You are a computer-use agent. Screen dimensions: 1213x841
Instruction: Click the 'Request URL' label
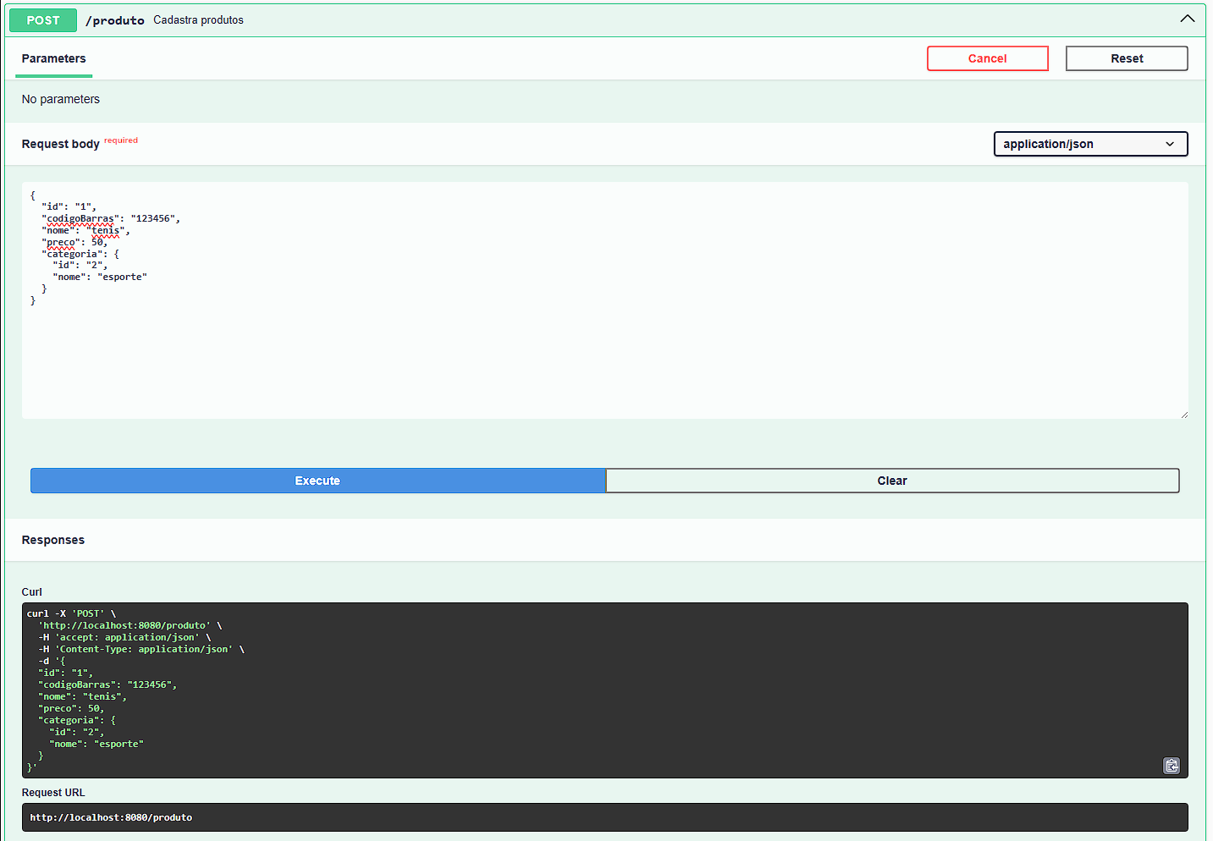tap(53, 793)
